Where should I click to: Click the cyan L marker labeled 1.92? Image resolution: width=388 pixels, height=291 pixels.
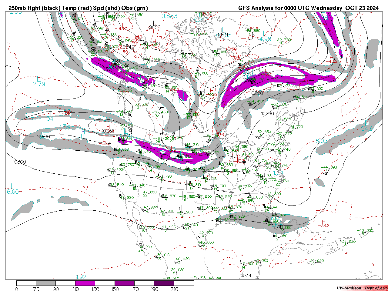[x=80, y=271]
